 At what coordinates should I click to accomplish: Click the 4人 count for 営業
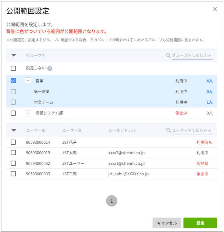210,81
